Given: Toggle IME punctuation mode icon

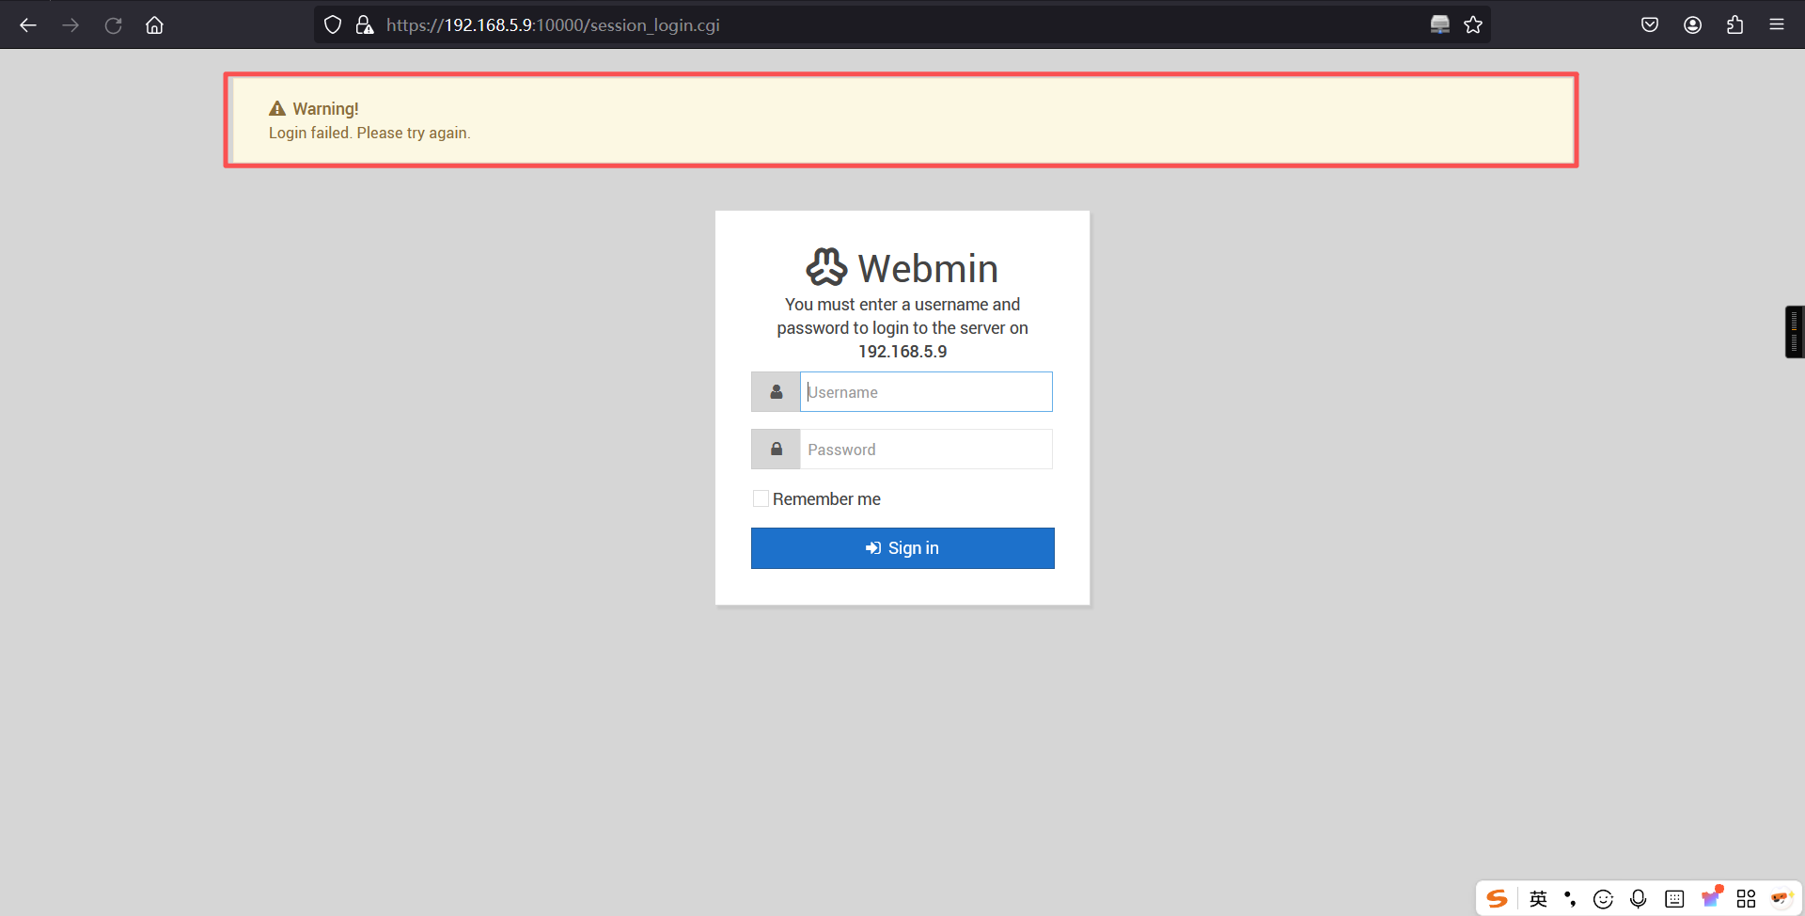Looking at the screenshot, I should pyautogui.click(x=1570, y=899).
